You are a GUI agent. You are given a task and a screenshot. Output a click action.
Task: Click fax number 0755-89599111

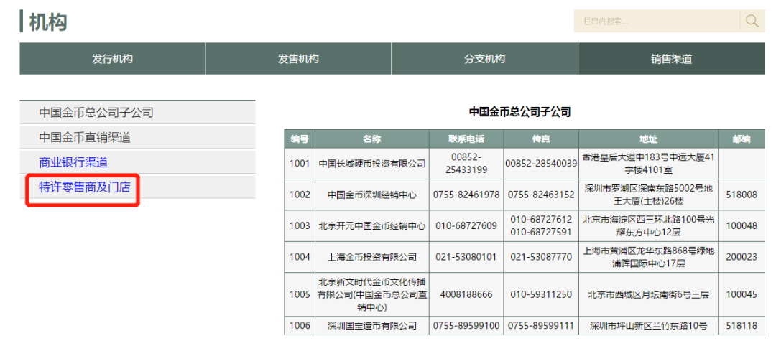[541, 326]
